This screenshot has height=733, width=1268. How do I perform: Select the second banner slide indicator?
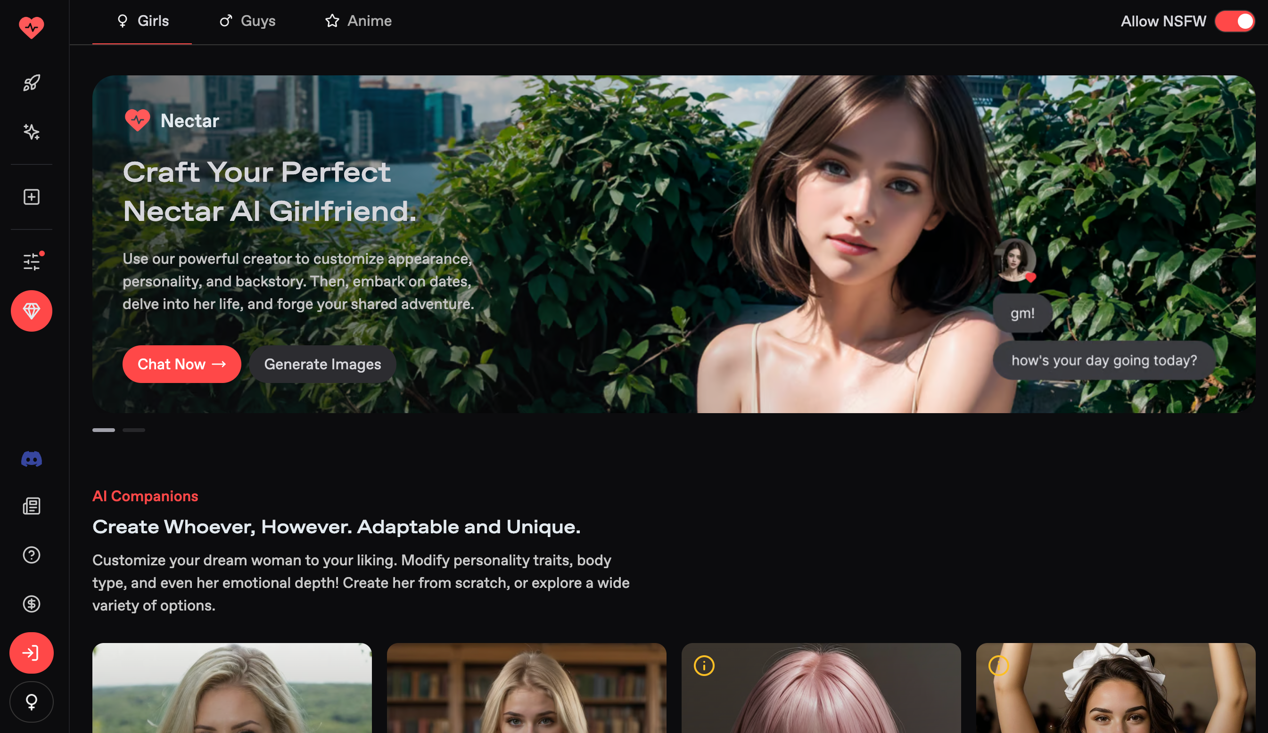(x=134, y=431)
